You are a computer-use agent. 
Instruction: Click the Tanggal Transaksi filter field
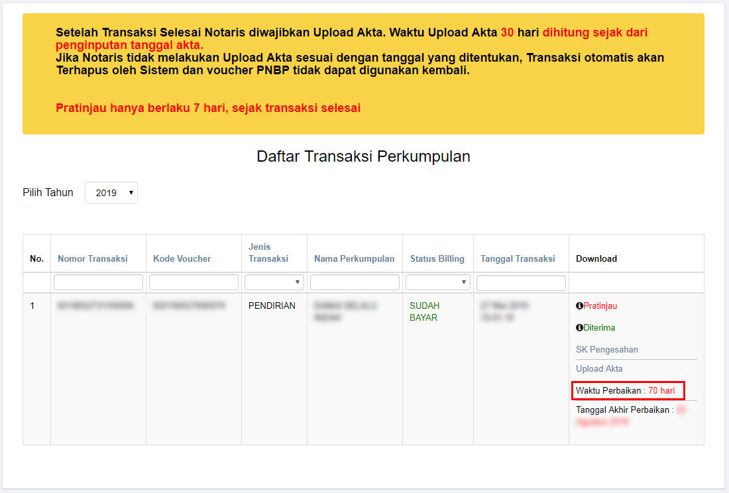point(521,282)
